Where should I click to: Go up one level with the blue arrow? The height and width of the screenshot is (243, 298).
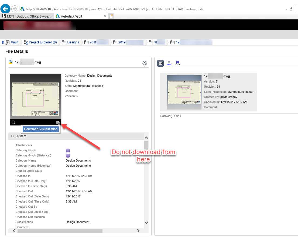pos(3,42)
